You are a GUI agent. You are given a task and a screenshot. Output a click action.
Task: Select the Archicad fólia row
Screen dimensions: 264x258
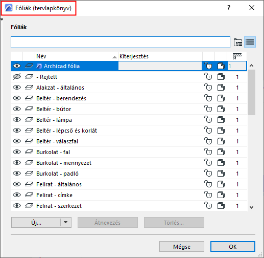pyautogui.click(x=129, y=66)
